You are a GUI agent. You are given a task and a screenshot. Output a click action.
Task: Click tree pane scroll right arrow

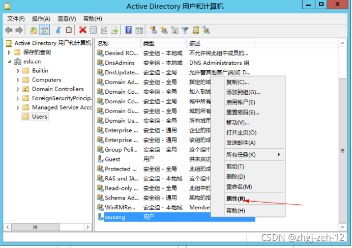coord(87,227)
